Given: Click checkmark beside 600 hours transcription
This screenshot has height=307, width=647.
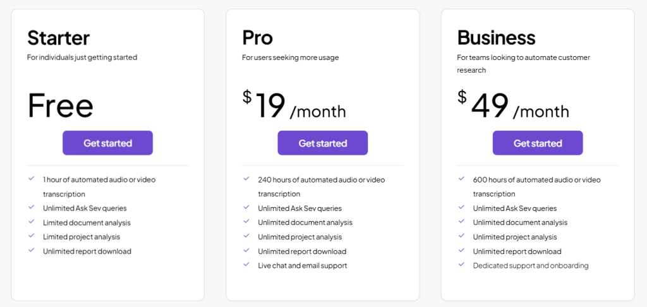Looking at the screenshot, I should [x=462, y=179].
